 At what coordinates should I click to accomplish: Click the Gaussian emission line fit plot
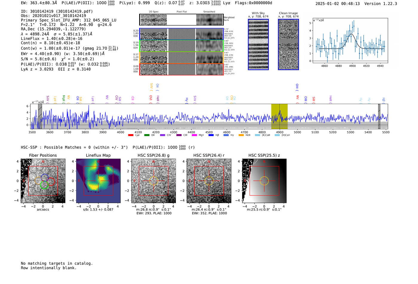click(x=350, y=41)
